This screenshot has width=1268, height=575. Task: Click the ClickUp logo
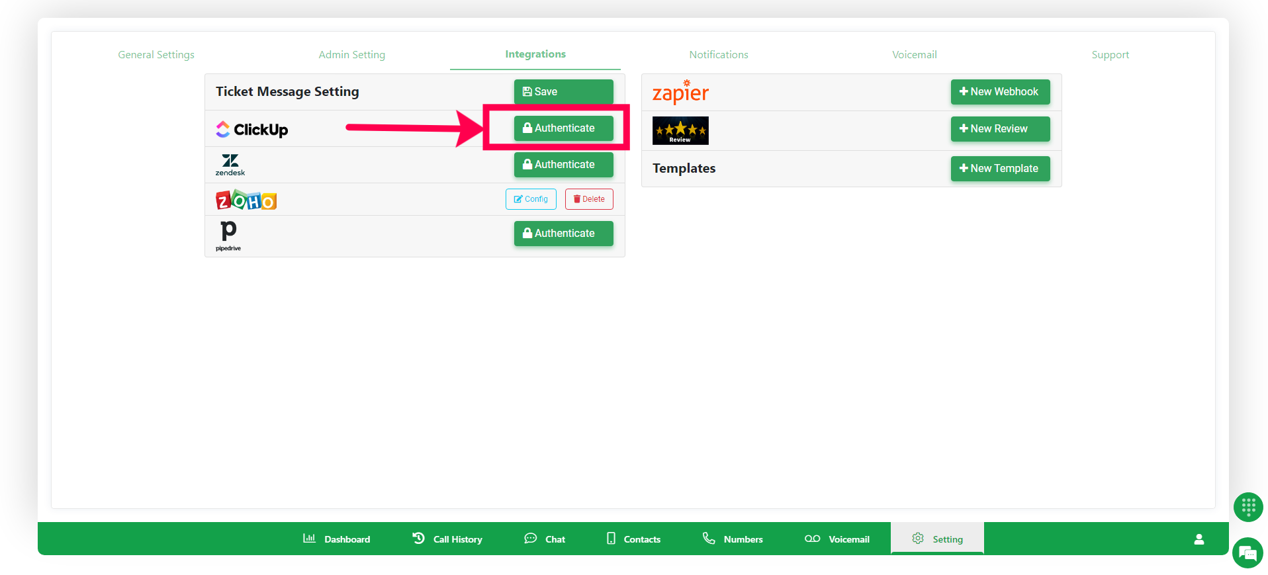(x=251, y=129)
